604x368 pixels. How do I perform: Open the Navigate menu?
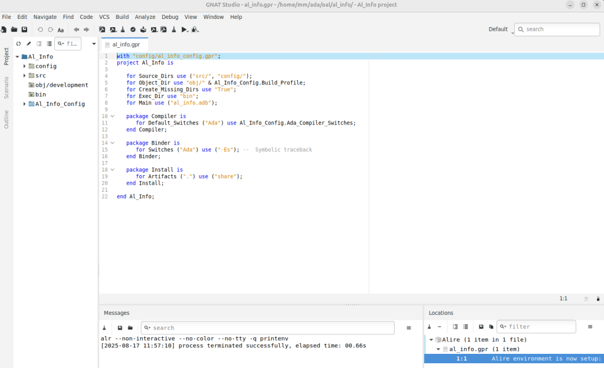[45, 17]
